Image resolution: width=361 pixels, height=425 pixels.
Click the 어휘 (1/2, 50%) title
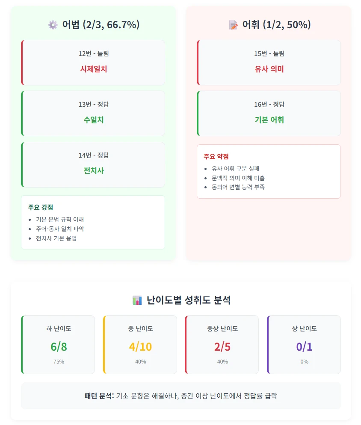[276, 25]
